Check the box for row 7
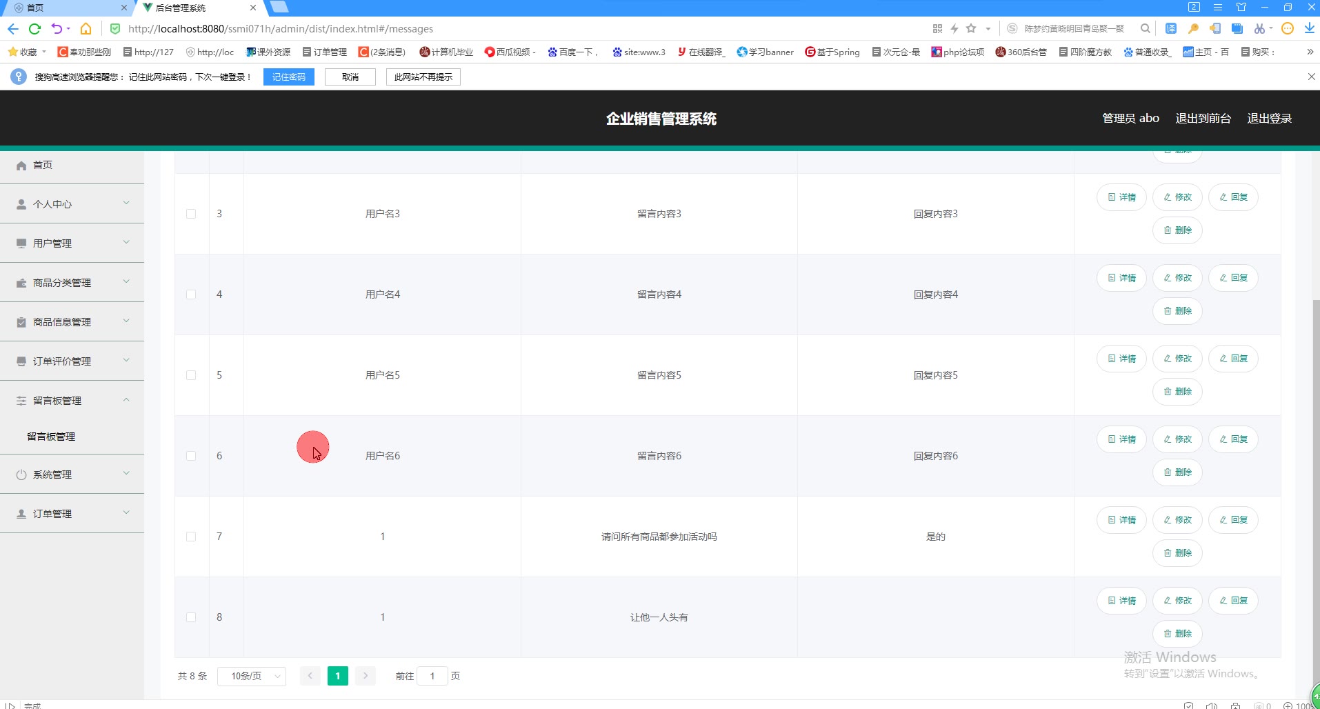The width and height of the screenshot is (1320, 709). tap(191, 537)
